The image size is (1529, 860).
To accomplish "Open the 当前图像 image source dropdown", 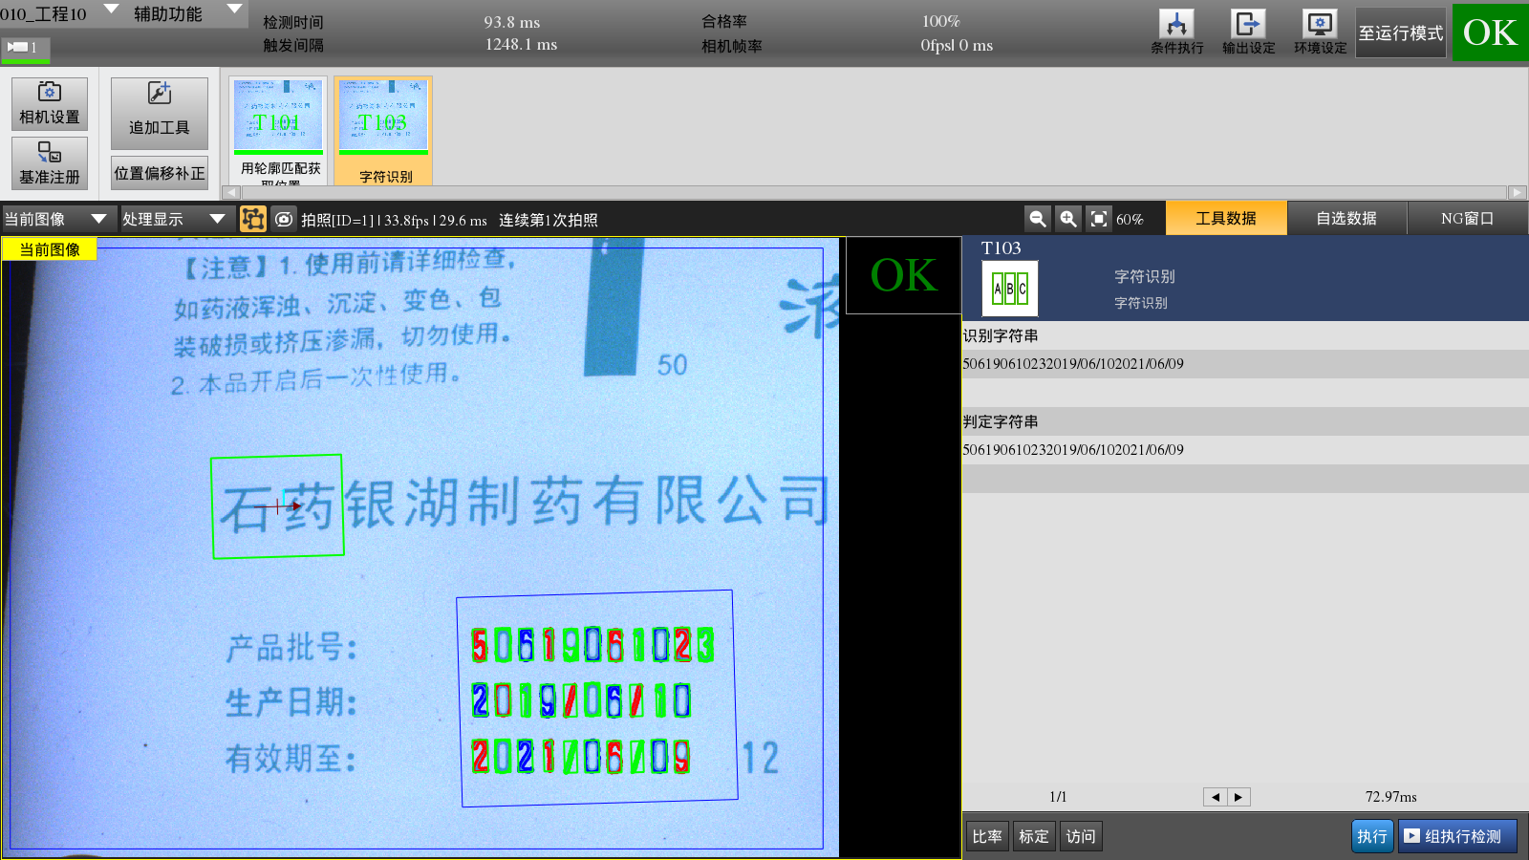I will 57,218.
